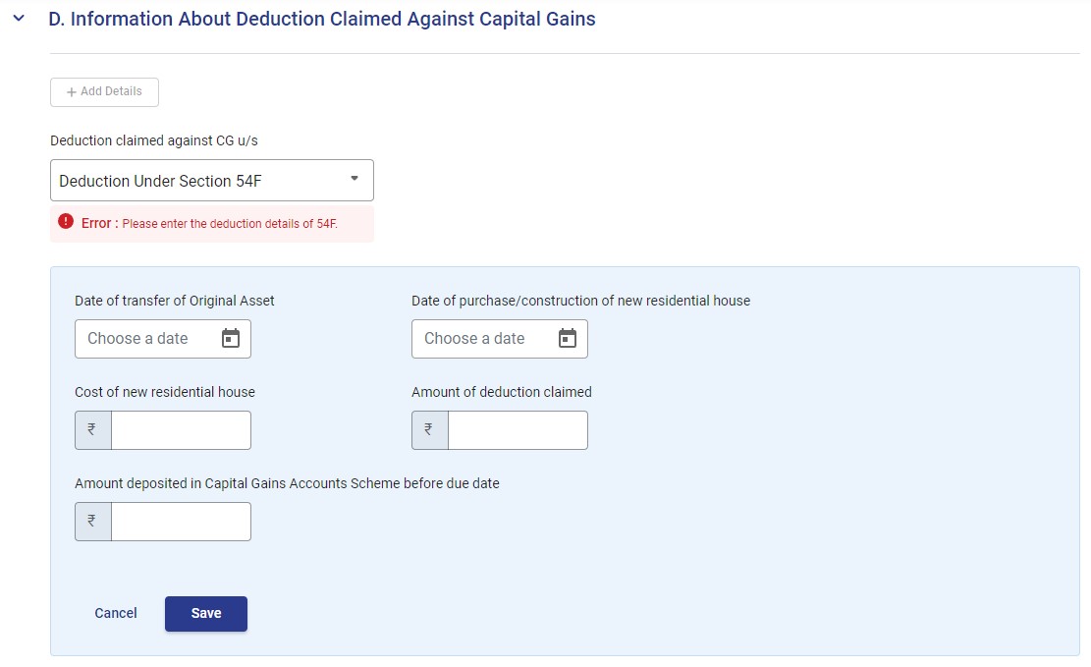1091x667 pixels.
Task: Cancel the deduction details form
Action: [x=116, y=614]
